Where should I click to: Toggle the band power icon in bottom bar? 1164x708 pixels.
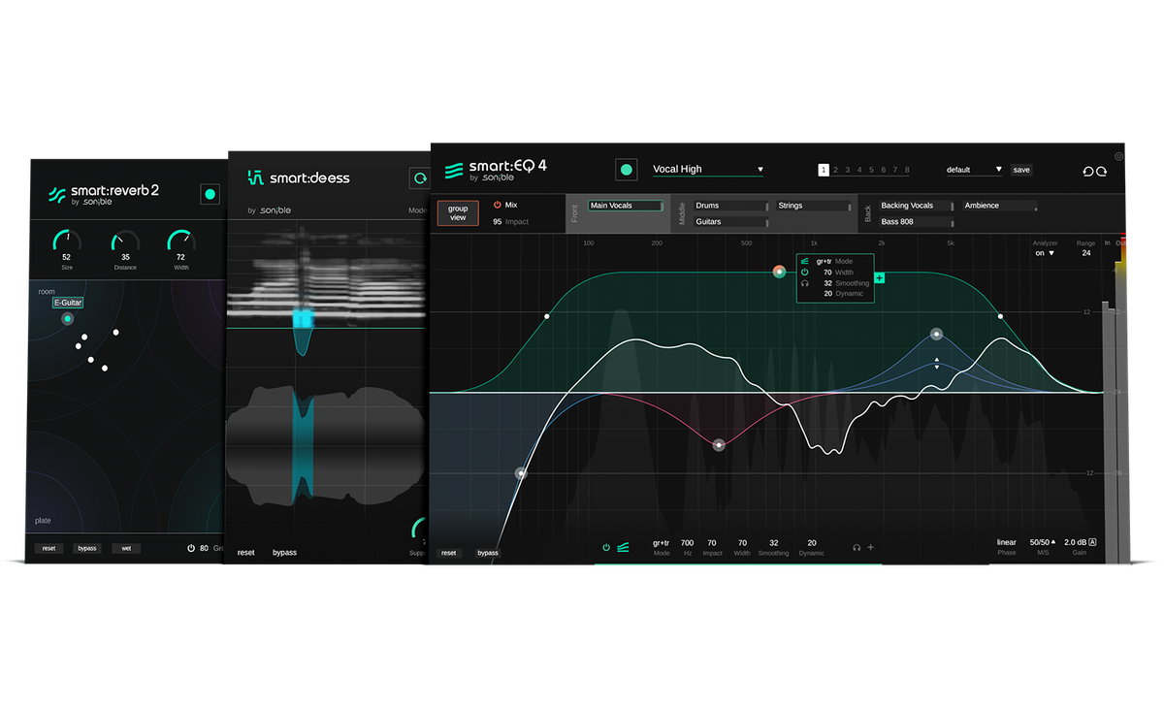pos(606,547)
